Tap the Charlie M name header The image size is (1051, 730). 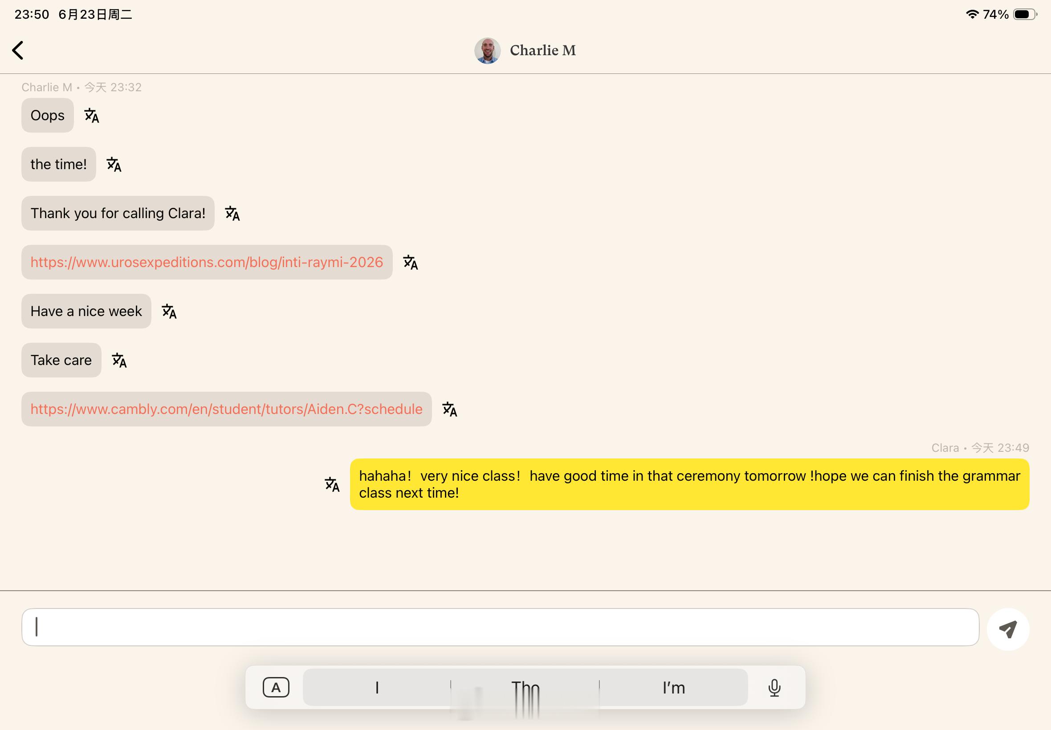tap(543, 50)
